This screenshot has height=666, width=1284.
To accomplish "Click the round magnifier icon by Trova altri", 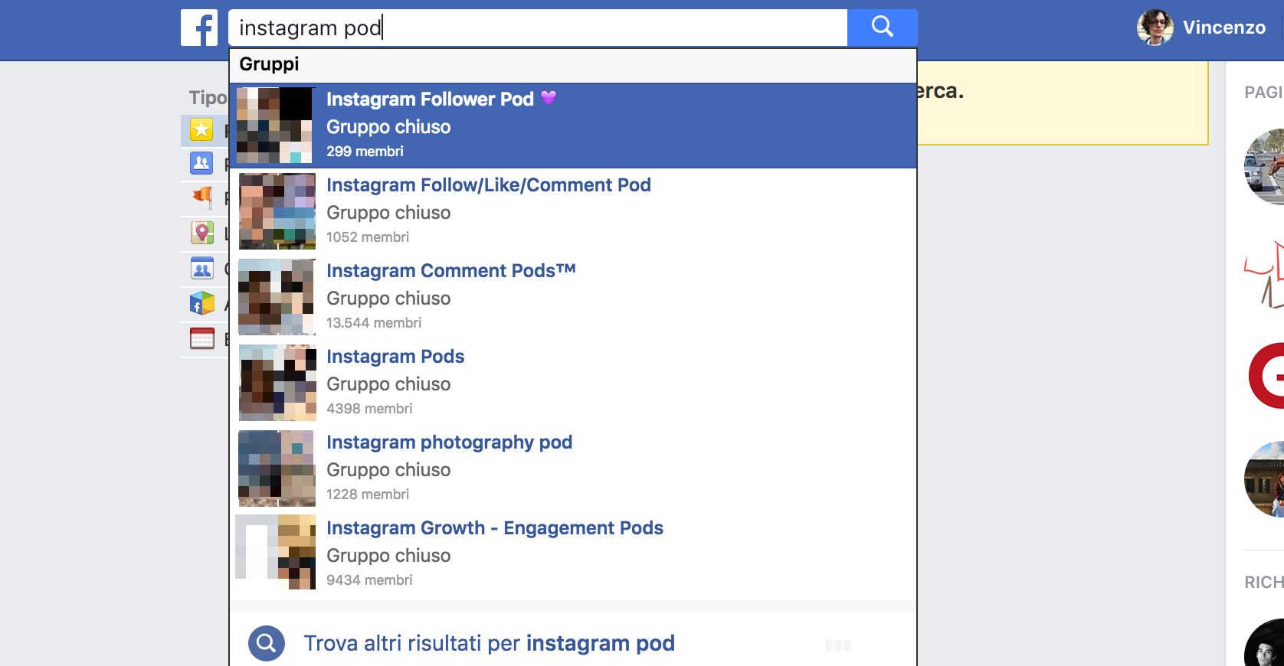I will click(267, 644).
